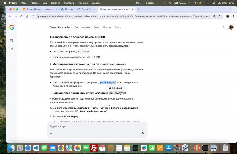237x154 pixels.
Task: Open DuckDuckGo browser from Dock
Action: (x=197, y=148)
